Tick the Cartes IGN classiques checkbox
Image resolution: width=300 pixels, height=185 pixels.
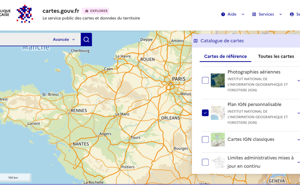click(x=205, y=139)
